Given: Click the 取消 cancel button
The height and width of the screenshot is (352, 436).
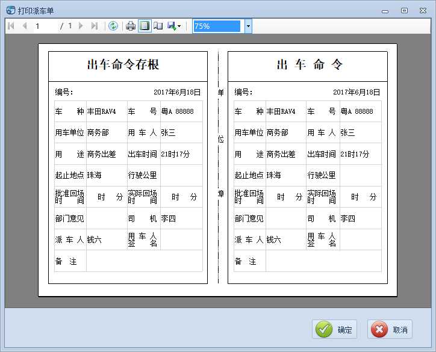Looking at the screenshot, I should click(x=390, y=330).
